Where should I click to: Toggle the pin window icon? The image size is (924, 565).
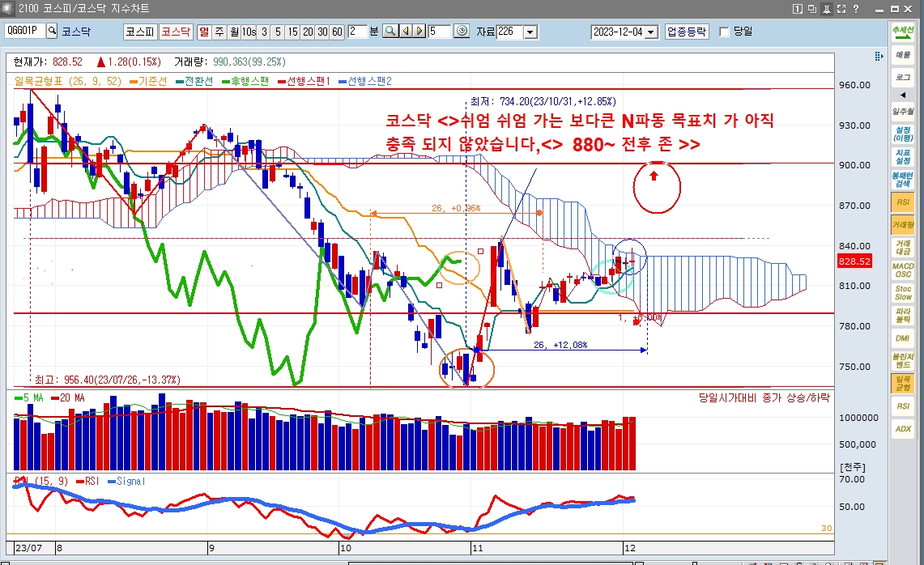[827, 8]
